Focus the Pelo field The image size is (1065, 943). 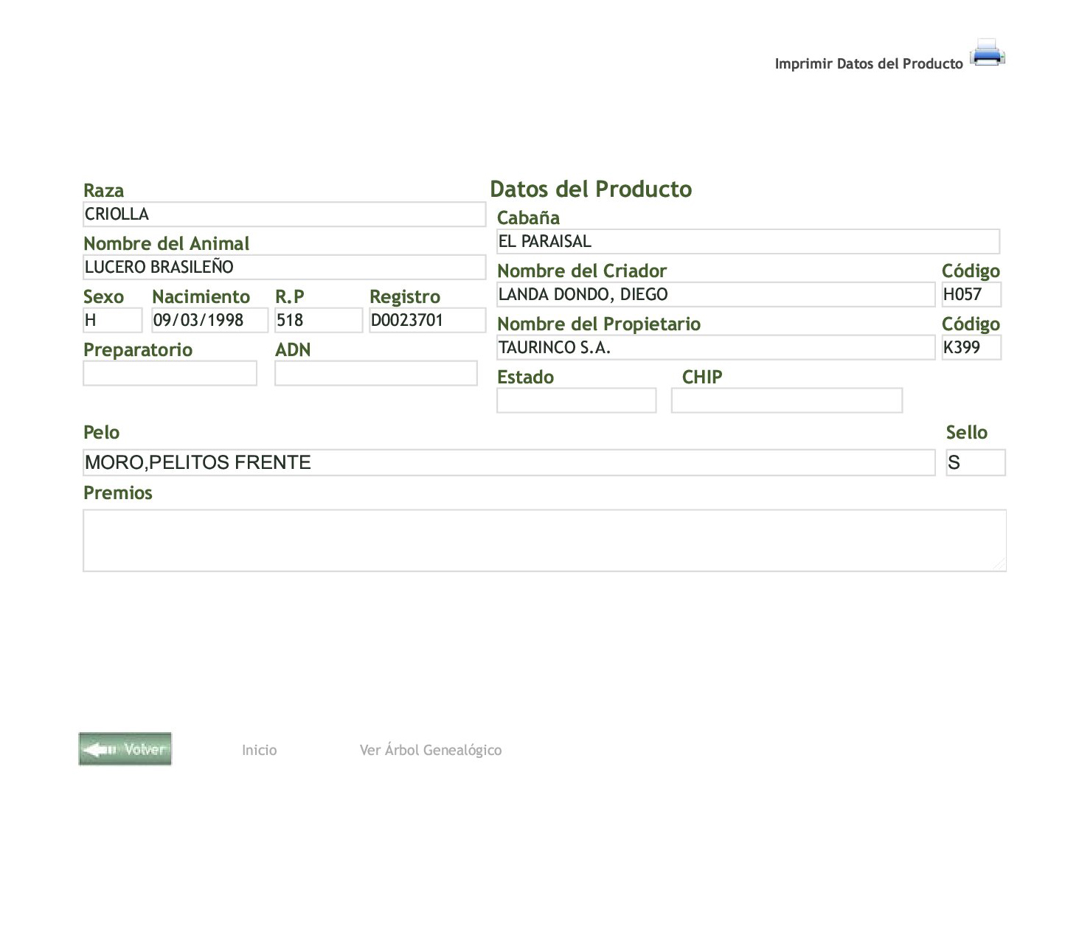(509, 463)
